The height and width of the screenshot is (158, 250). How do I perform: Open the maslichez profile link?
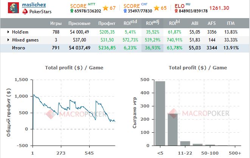coord(34,5)
